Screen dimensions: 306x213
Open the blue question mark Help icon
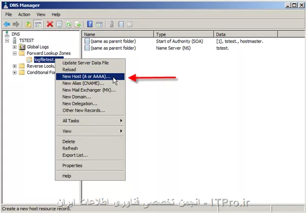click(x=90, y=24)
